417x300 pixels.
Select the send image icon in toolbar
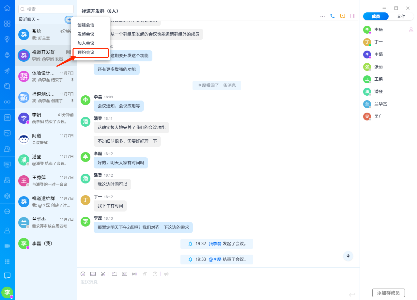[93, 274]
